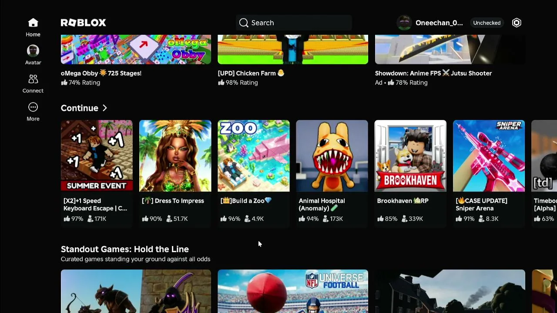Click the 91% rating on Sniper Arena
557x313 pixels.
[465, 219]
